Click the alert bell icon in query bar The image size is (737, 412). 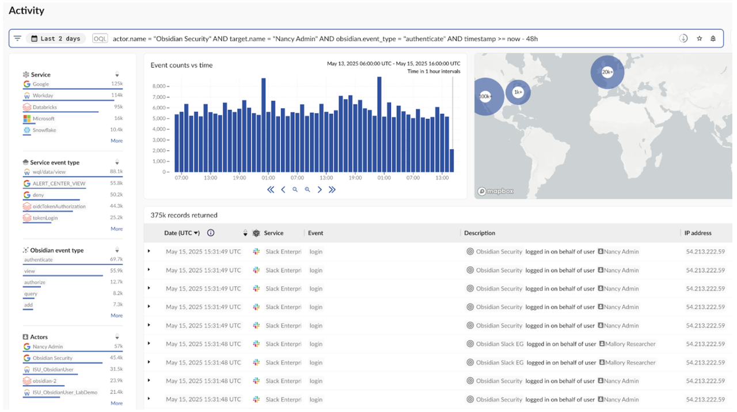[x=713, y=39]
